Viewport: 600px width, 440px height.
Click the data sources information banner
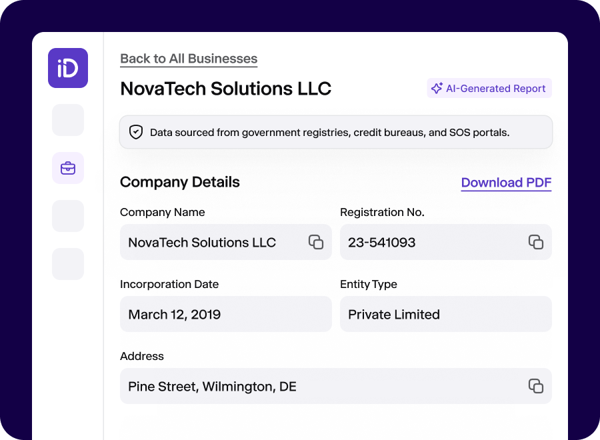(x=335, y=132)
